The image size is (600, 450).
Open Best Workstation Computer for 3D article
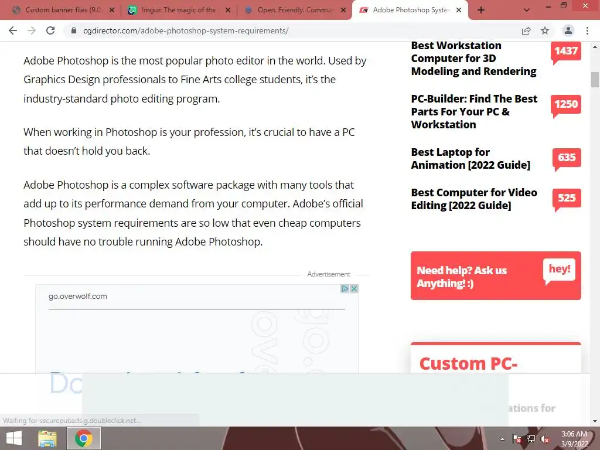[473, 58]
